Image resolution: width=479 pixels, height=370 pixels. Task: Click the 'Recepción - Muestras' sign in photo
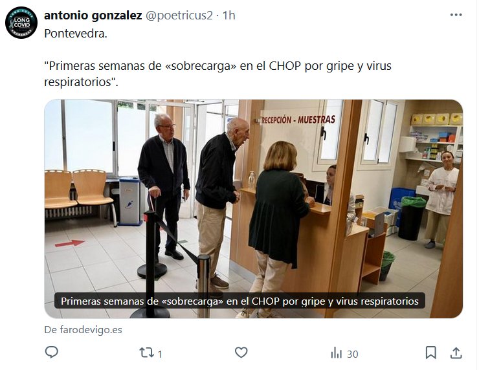click(x=298, y=120)
